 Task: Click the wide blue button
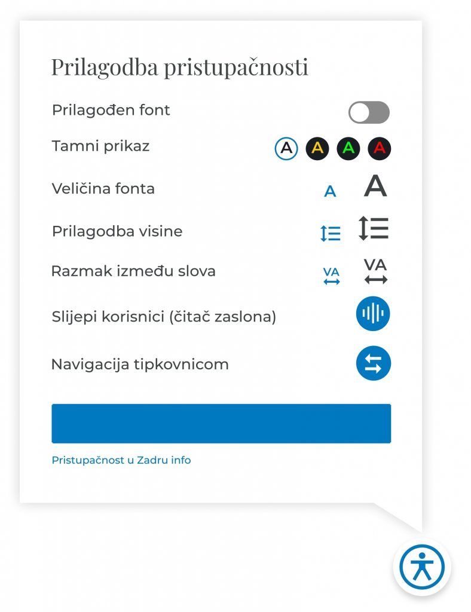(221, 423)
